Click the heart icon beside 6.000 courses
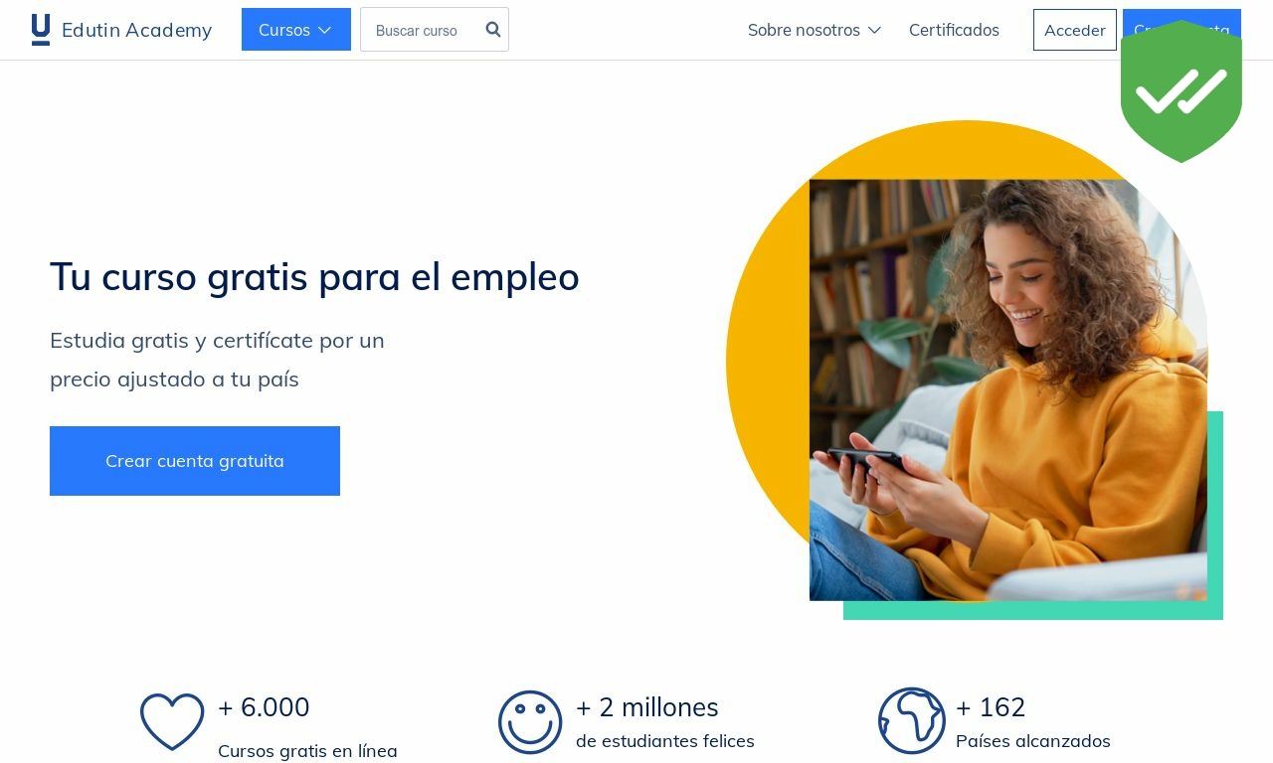 pyautogui.click(x=172, y=721)
